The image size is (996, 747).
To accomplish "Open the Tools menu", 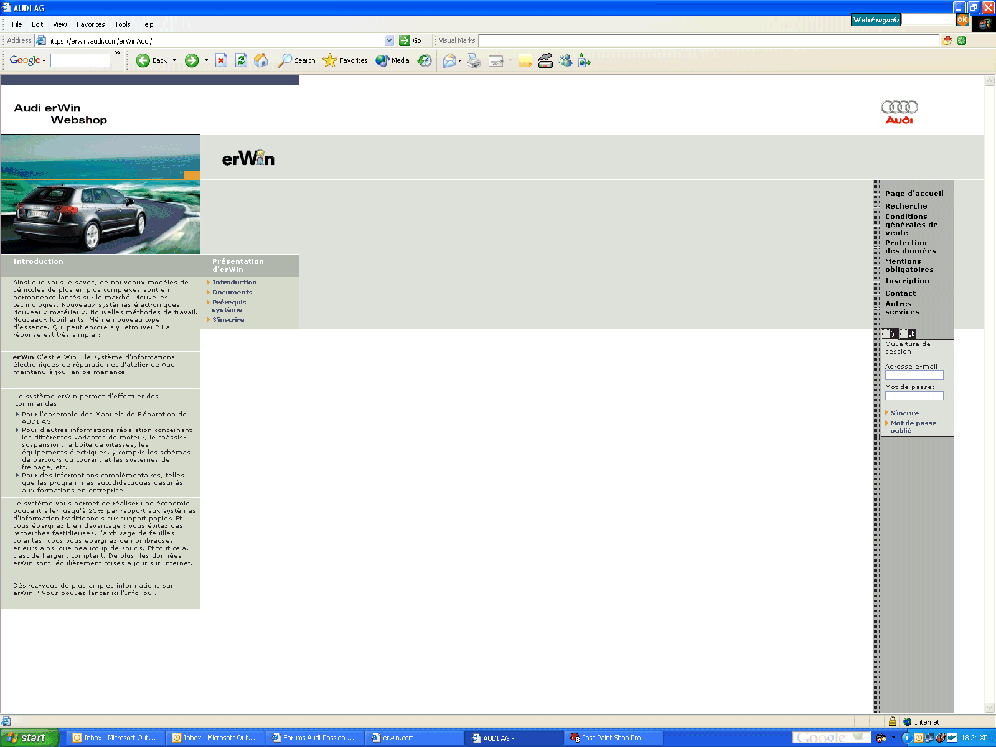I will click(122, 24).
